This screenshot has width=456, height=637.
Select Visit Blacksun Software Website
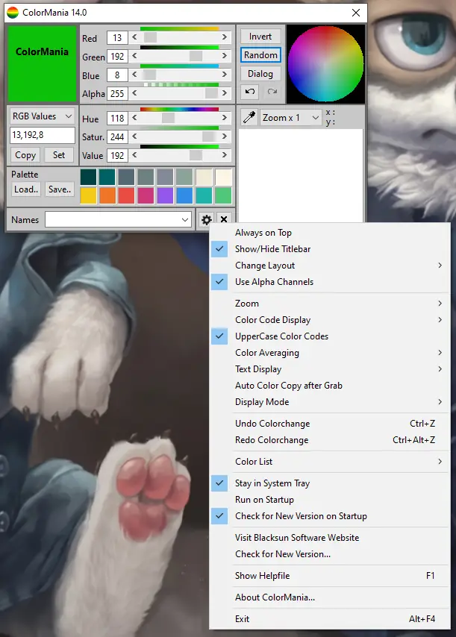(330, 538)
